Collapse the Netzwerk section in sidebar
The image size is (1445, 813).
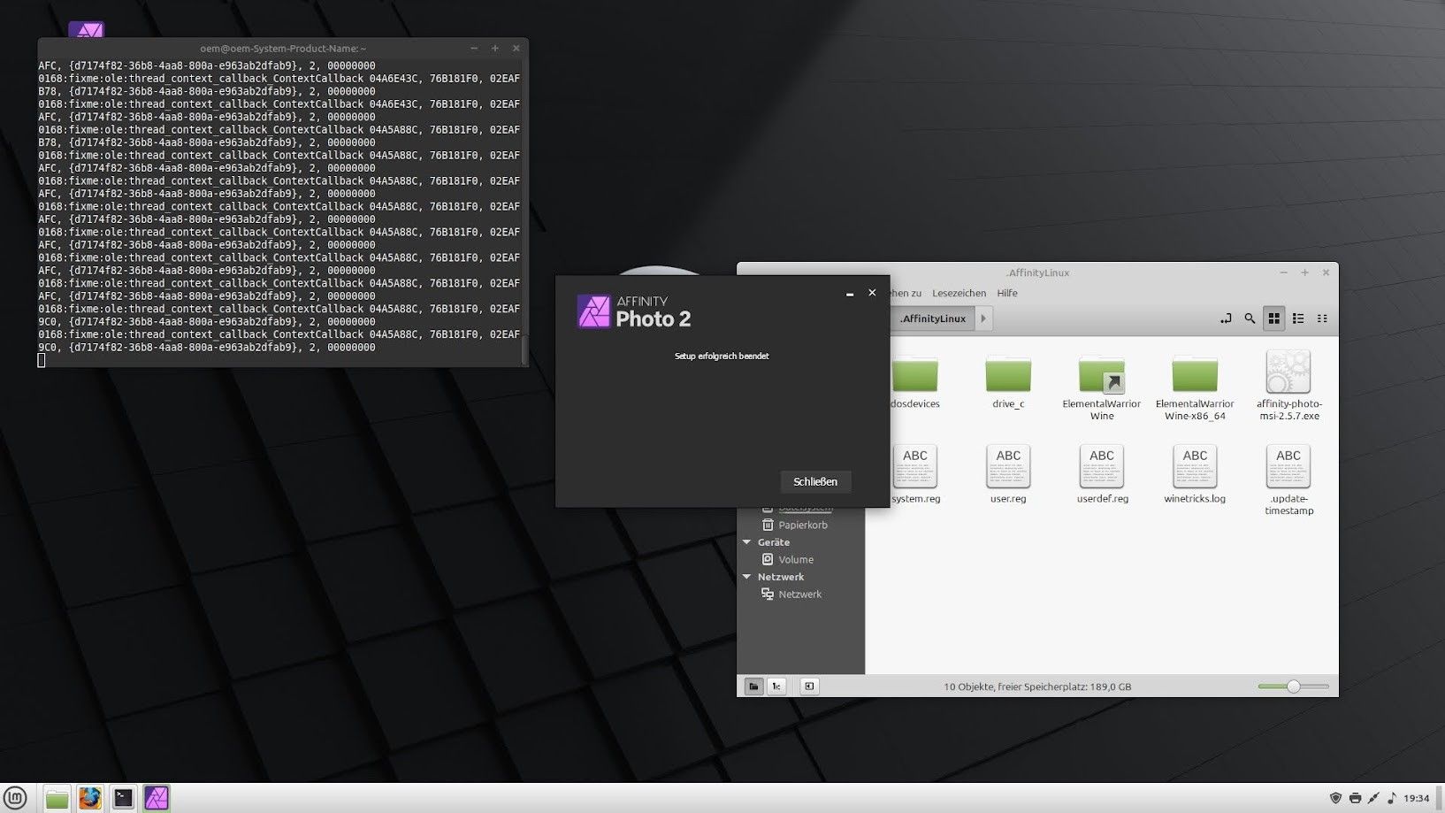coord(747,577)
